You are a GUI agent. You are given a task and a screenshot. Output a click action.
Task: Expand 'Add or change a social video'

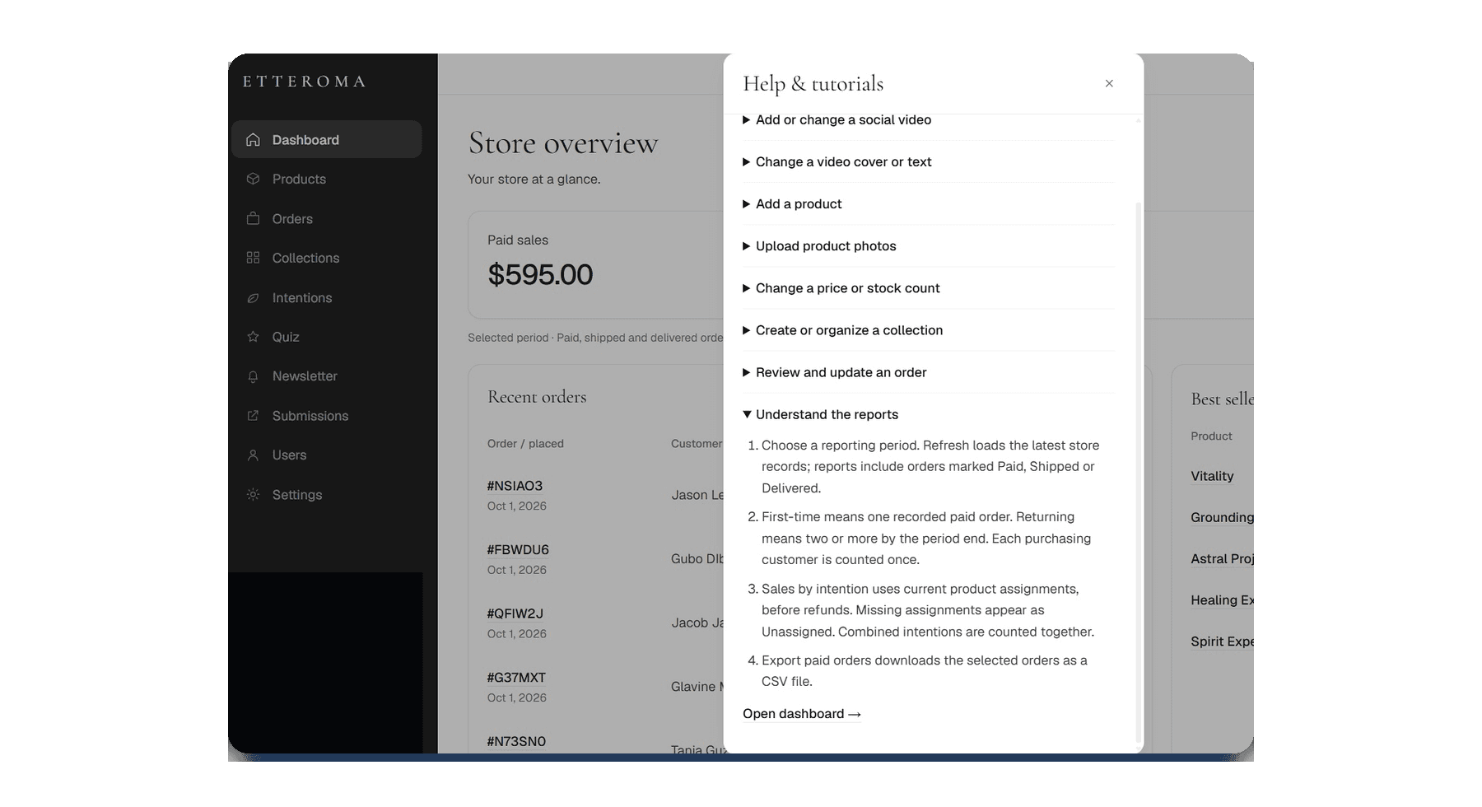pyautogui.click(x=928, y=120)
